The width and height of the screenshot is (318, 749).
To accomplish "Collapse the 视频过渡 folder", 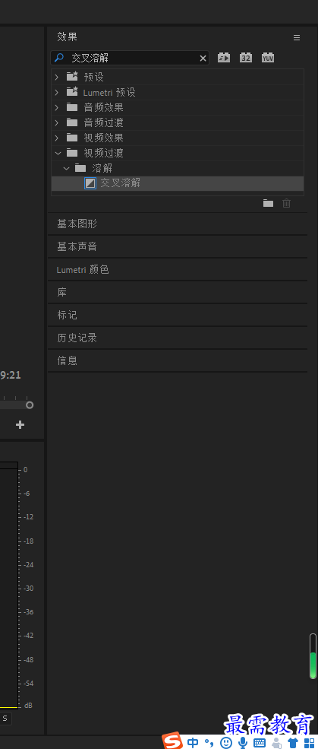I will coord(58,153).
